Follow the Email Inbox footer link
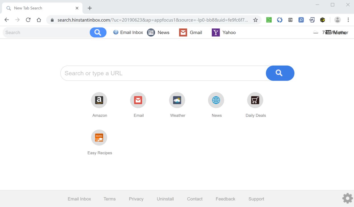354x207 pixels. [79, 199]
